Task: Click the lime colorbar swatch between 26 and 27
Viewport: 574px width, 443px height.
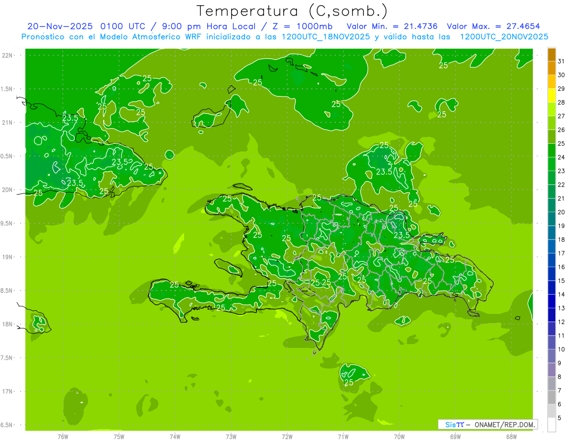Action: pos(552,123)
